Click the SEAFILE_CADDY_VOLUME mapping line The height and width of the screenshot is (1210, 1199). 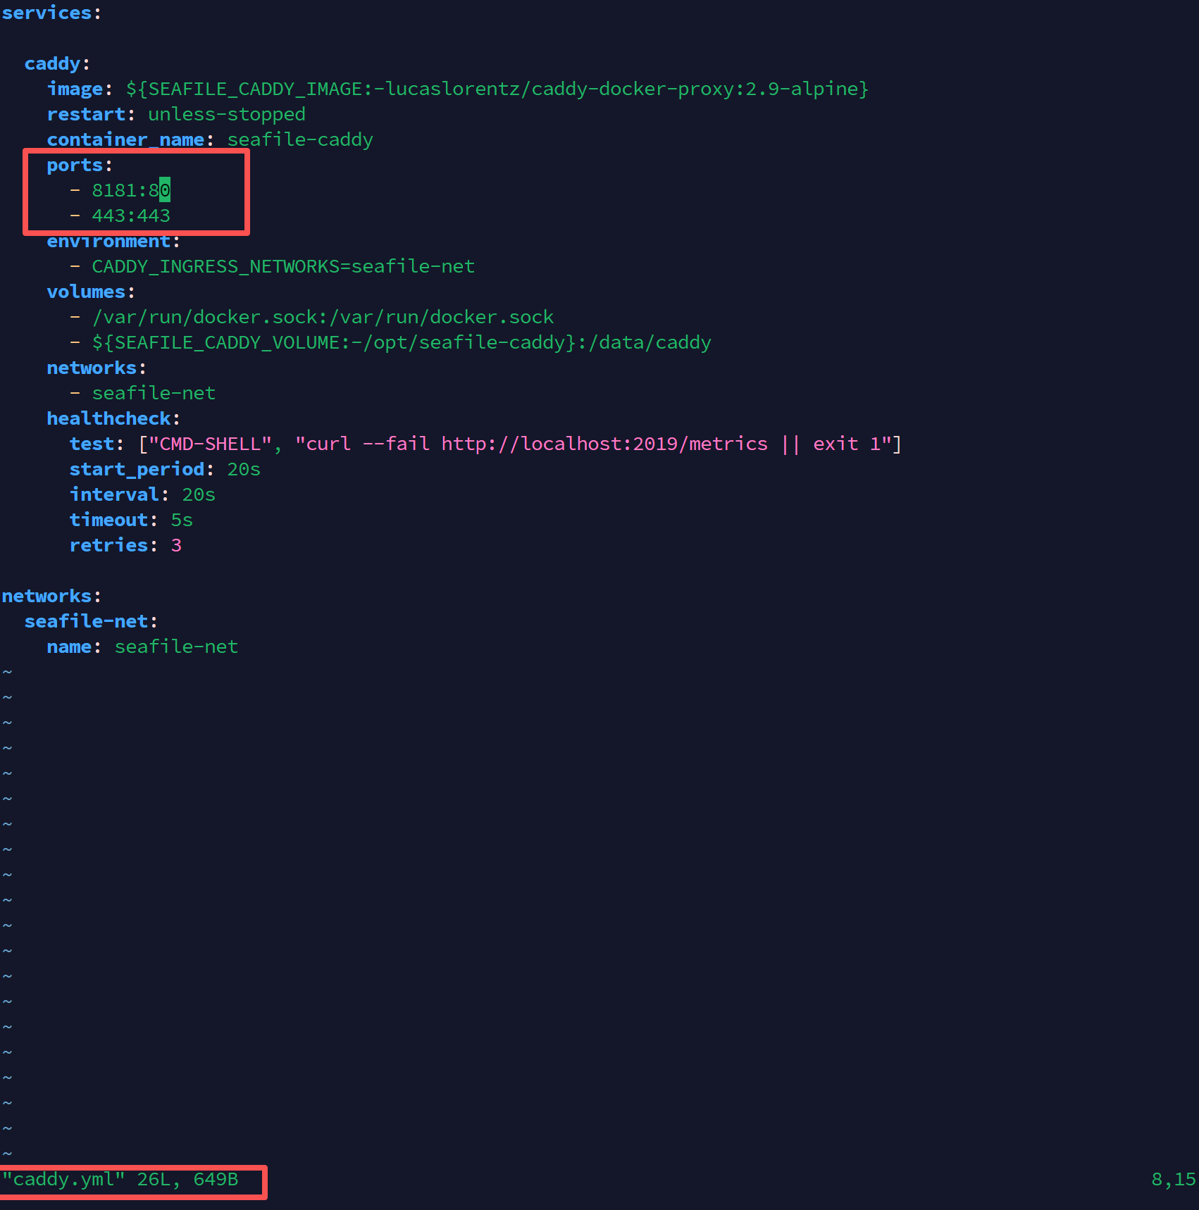pos(401,343)
